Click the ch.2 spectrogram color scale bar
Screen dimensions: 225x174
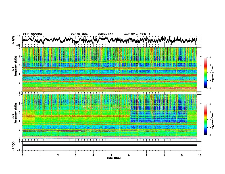[206, 120]
